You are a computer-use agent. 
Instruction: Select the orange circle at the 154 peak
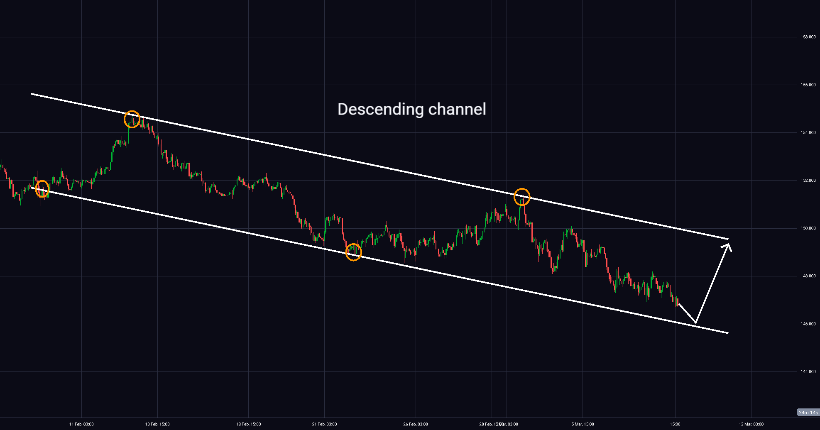tap(132, 120)
